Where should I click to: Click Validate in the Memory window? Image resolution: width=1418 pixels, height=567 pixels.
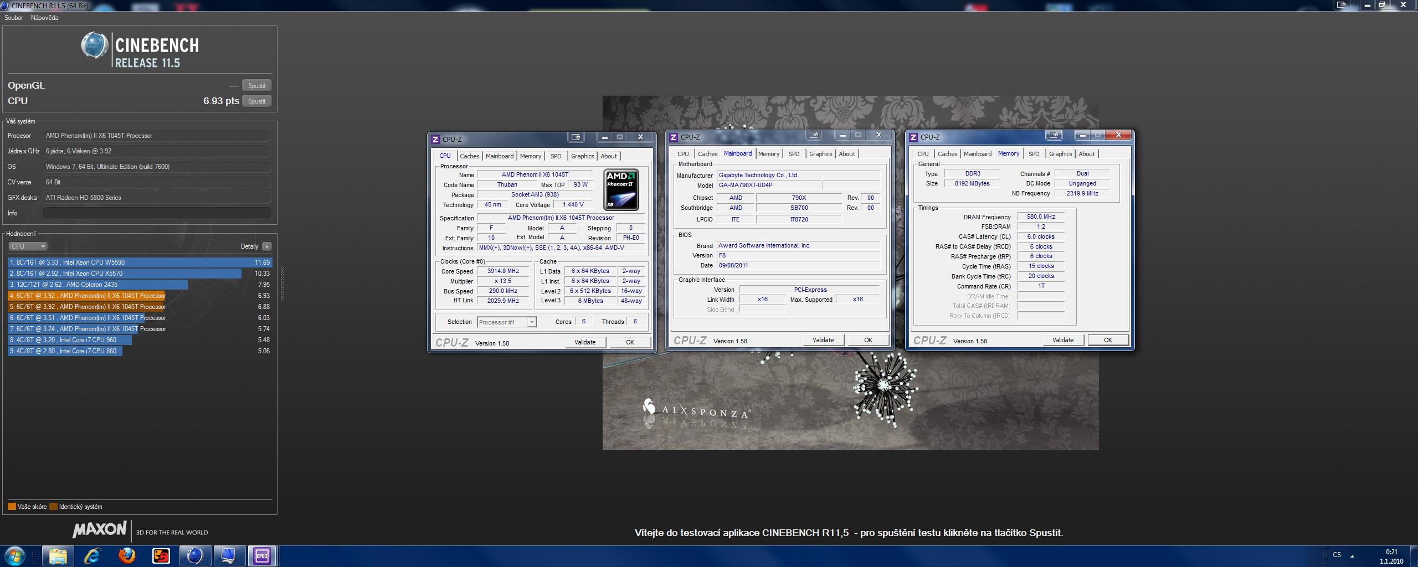[1063, 340]
